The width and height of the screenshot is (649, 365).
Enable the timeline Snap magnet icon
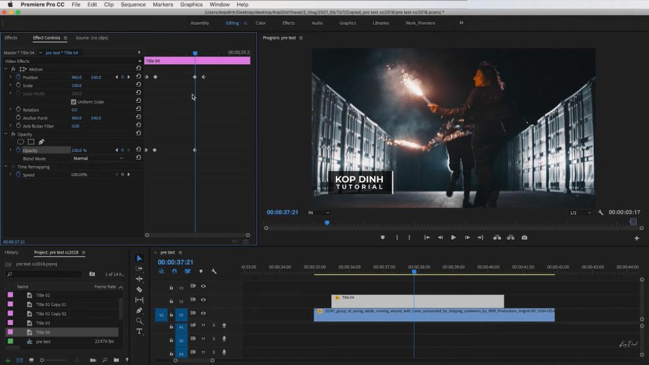point(174,271)
